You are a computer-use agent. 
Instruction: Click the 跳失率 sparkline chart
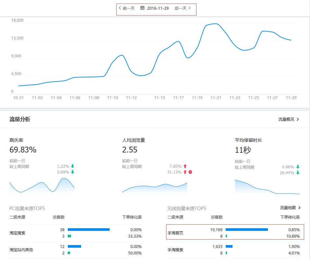(42, 186)
